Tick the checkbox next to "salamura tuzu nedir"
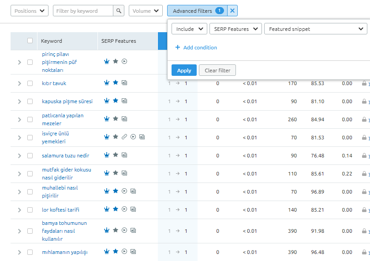The height and width of the screenshot is (261, 370). [30, 155]
